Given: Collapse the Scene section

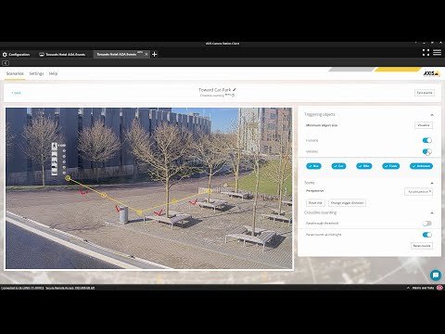Looking at the screenshot, I should pos(432,183).
